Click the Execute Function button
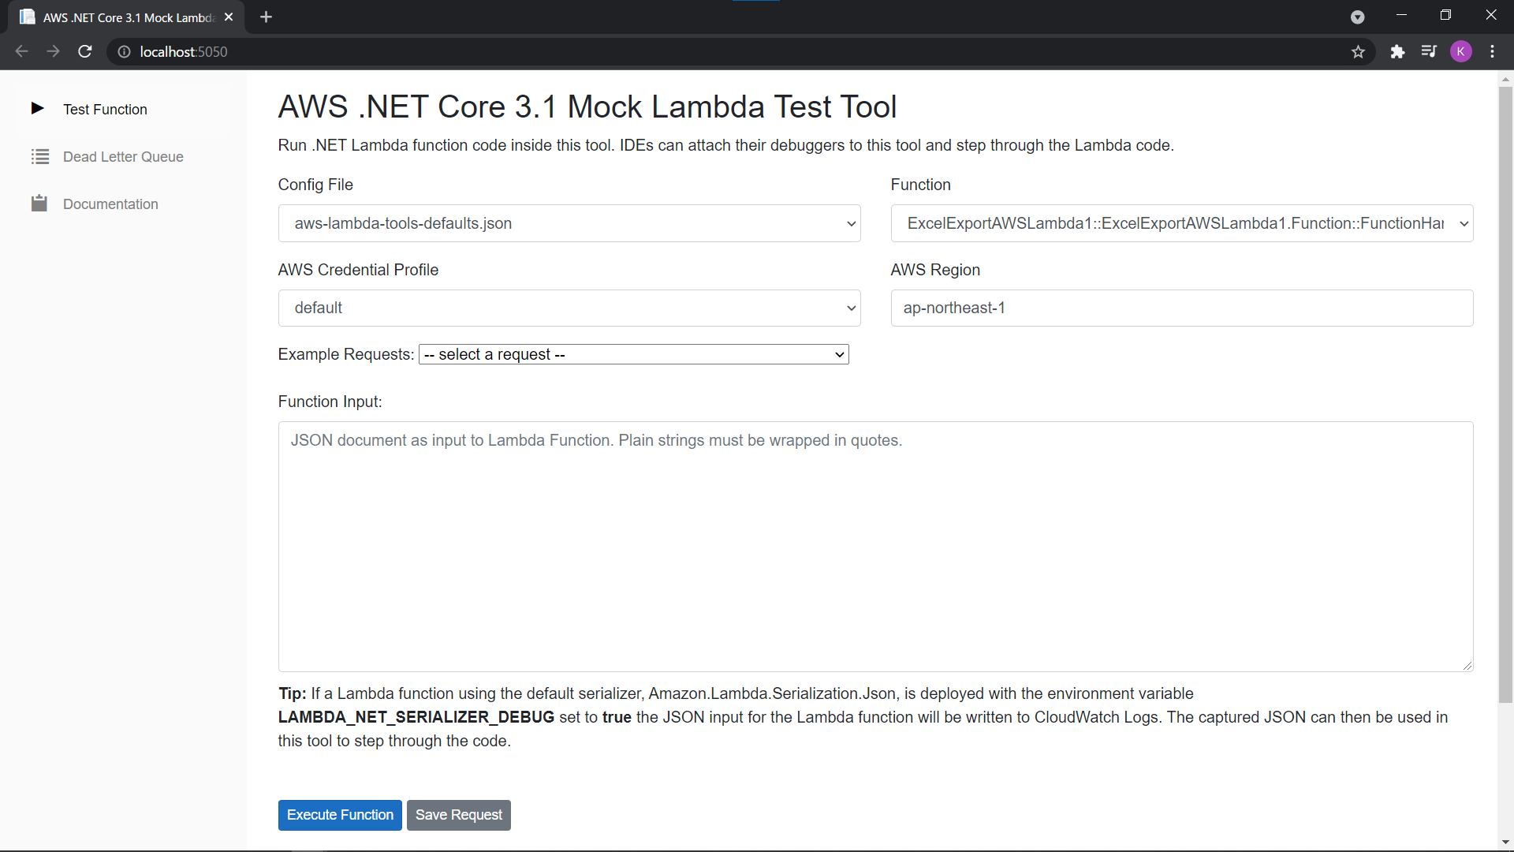The image size is (1514, 852). click(340, 815)
